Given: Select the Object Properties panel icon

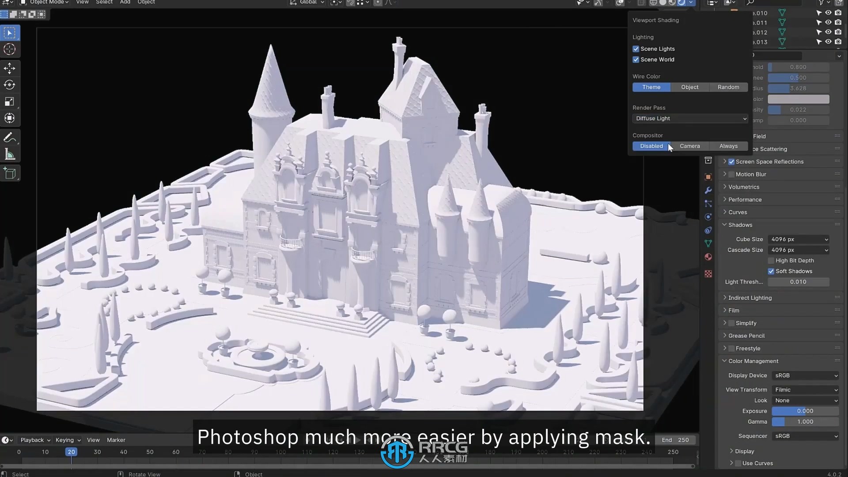Looking at the screenshot, I should (708, 177).
